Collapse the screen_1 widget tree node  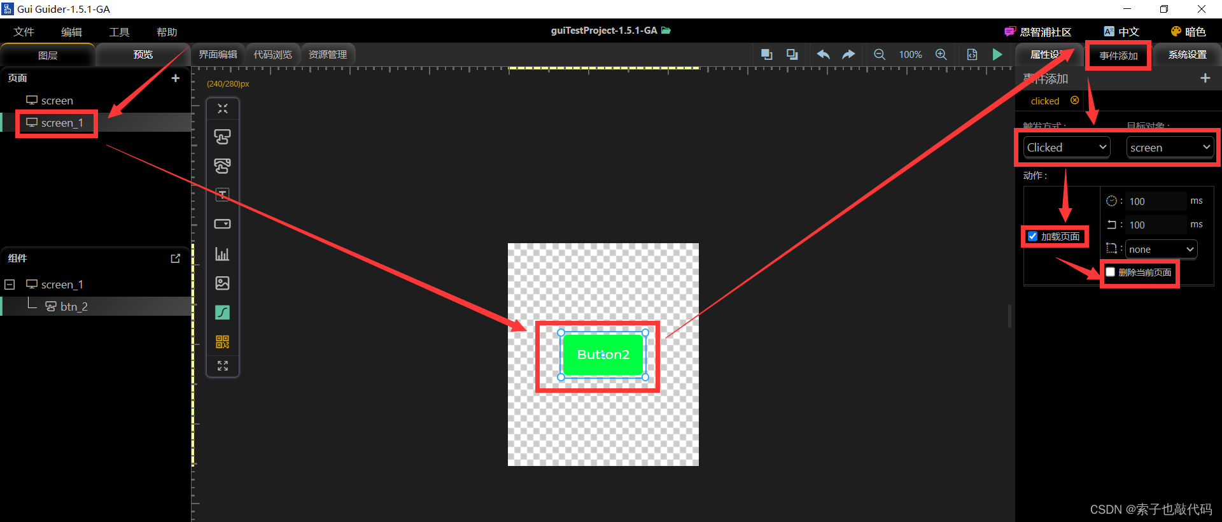[10, 285]
